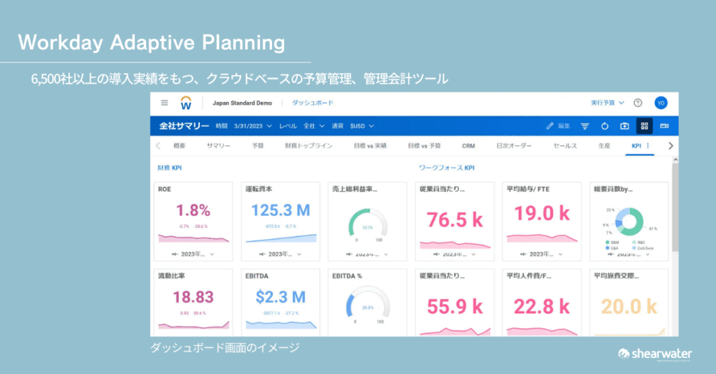Open the filter icon in blue toolbar

click(585, 126)
